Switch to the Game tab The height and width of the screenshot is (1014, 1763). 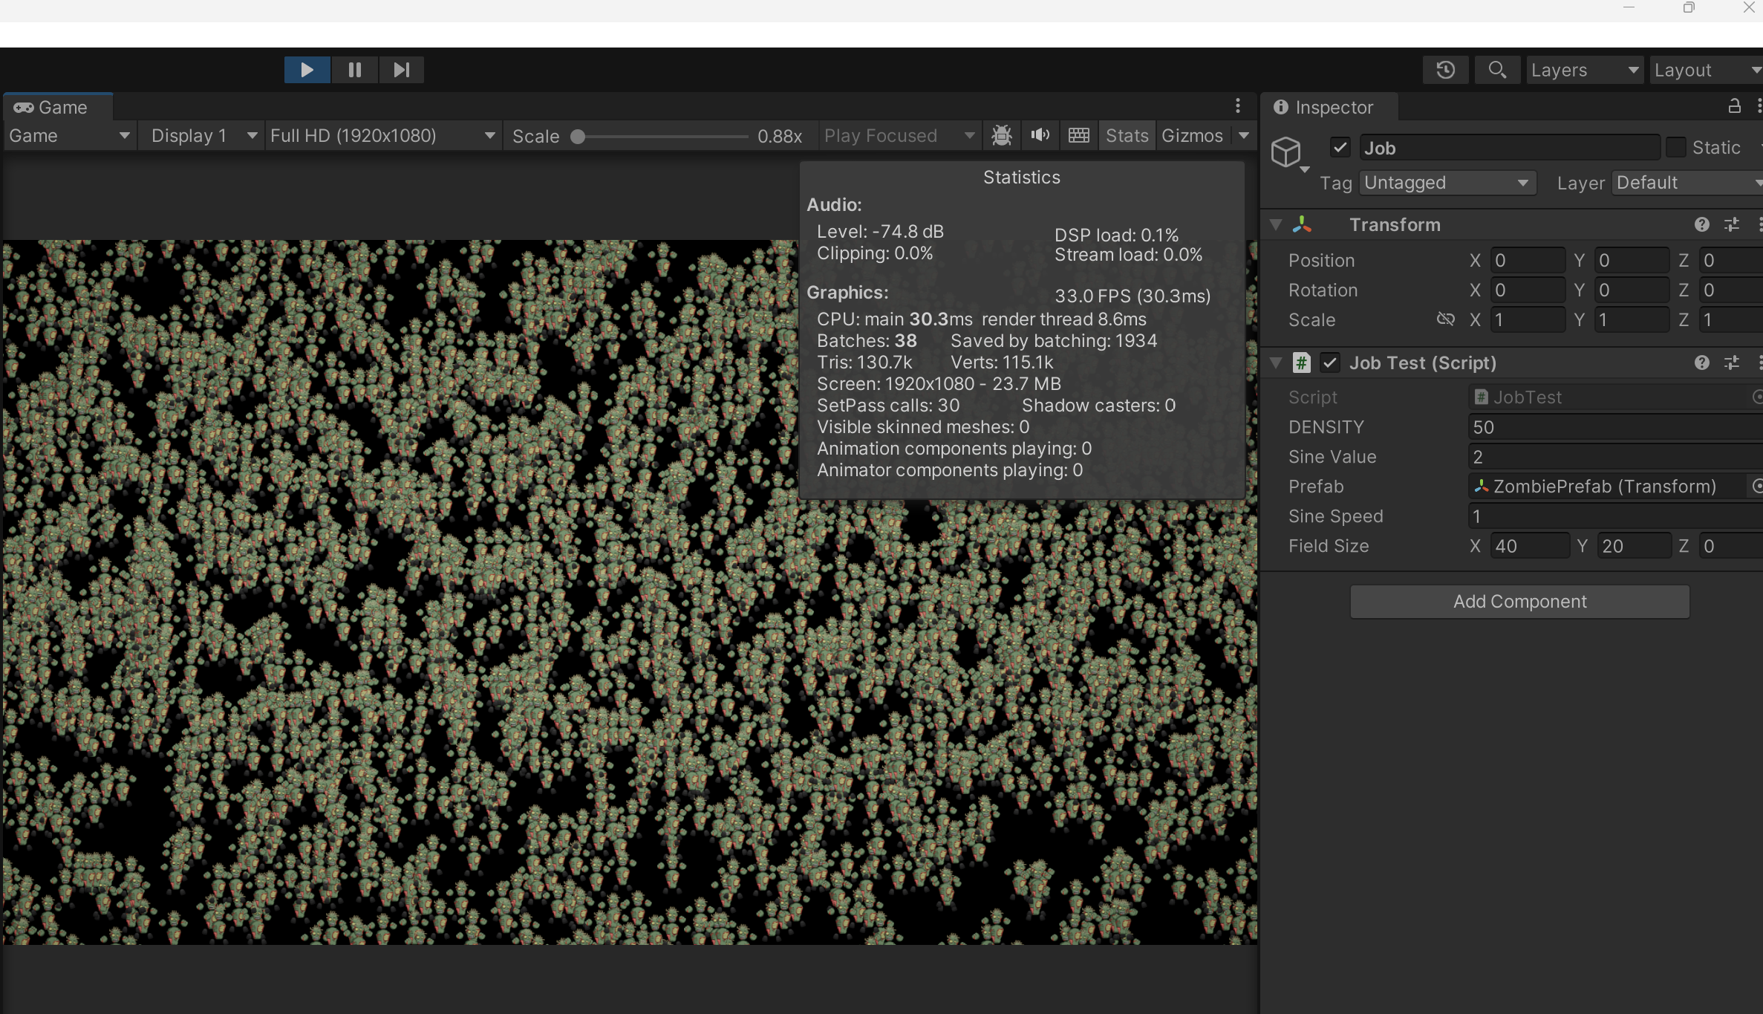pyautogui.click(x=52, y=107)
